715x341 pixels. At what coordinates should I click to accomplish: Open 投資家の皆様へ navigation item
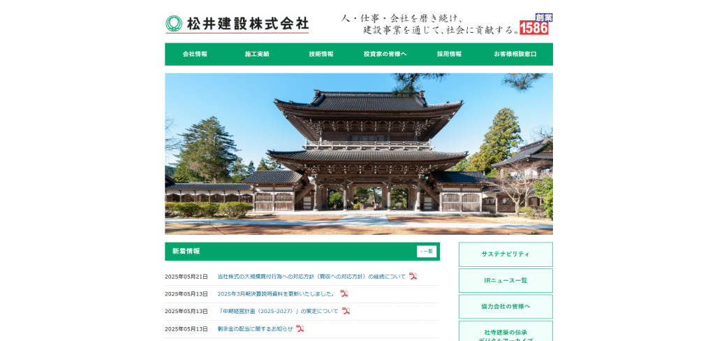pyautogui.click(x=385, y=55)
